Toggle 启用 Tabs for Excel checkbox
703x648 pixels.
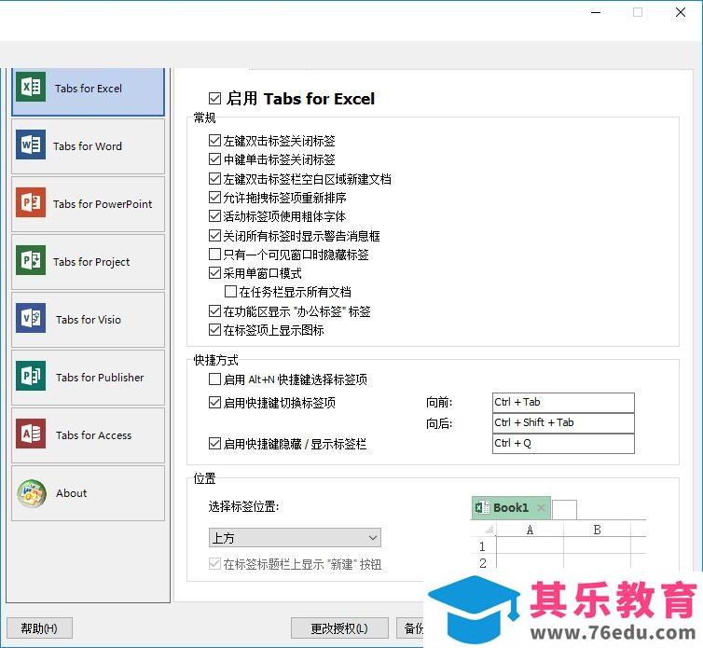[214, 98]
